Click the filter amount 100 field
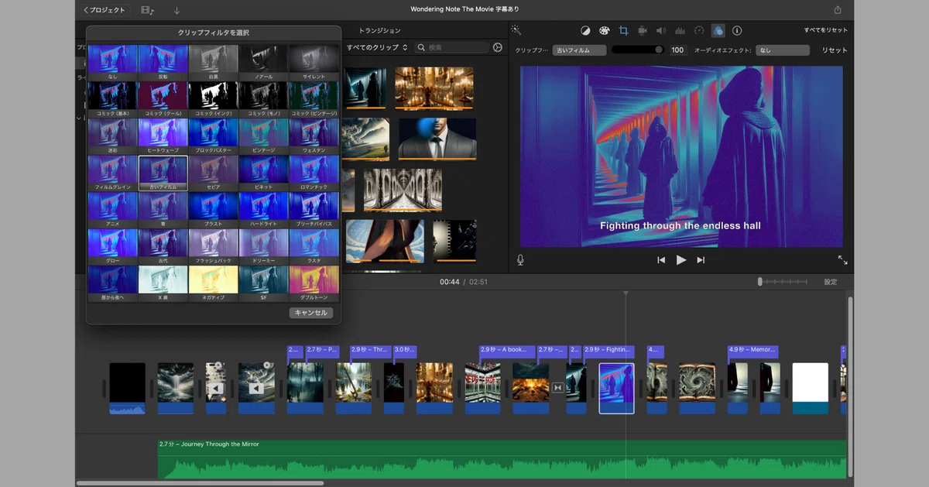Screen dimensions: 929x487 click(678, 50)
